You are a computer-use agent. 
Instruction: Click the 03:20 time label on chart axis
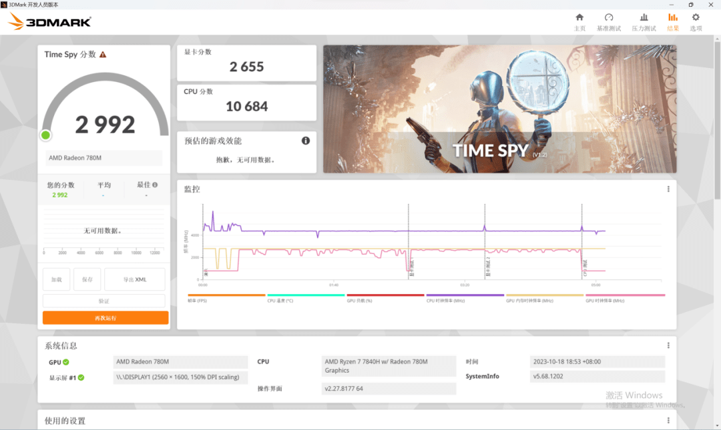465,285
